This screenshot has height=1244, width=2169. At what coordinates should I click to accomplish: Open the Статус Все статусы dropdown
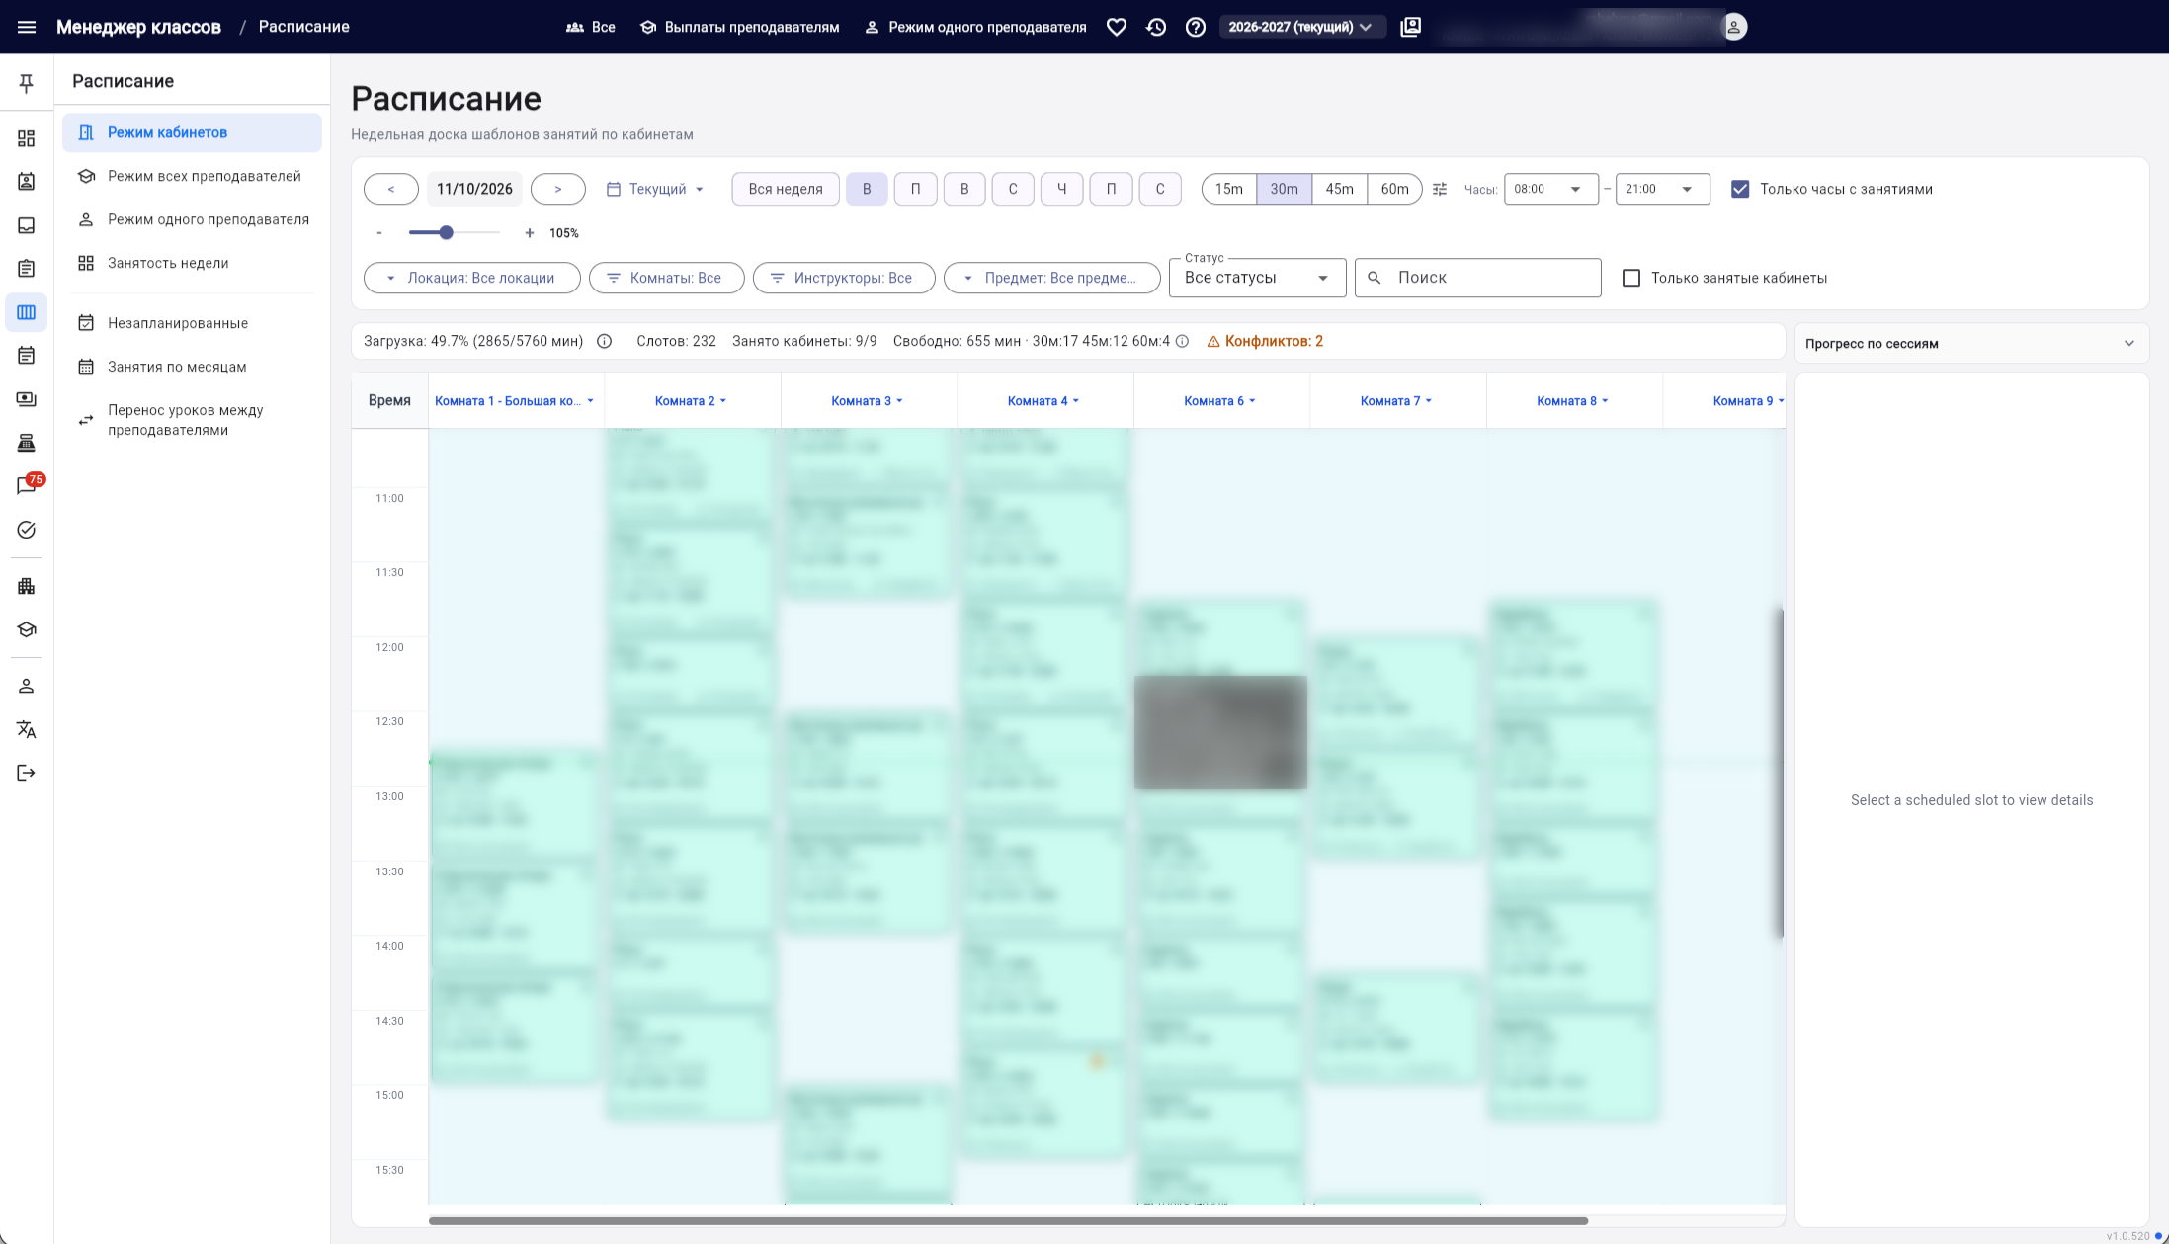[x=1257, y=278]
